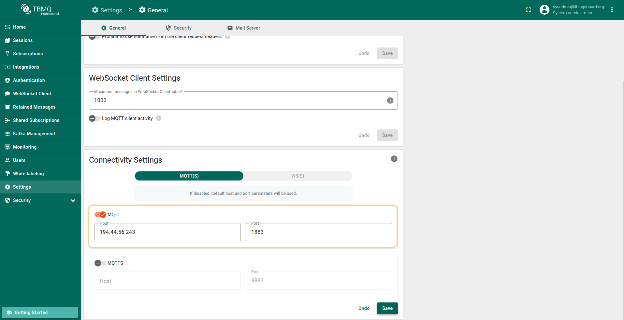This screenshot has width=624, height=320.
Task: Open the Security settings tab
Action: pyautogui.click(x=179, y=28)
